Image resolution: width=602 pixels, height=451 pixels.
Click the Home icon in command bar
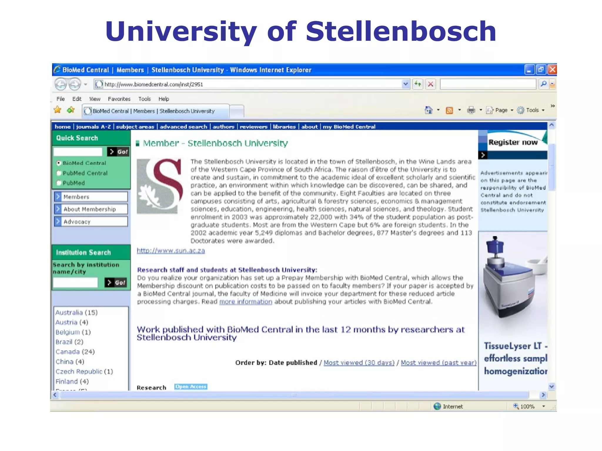point(429,110)
